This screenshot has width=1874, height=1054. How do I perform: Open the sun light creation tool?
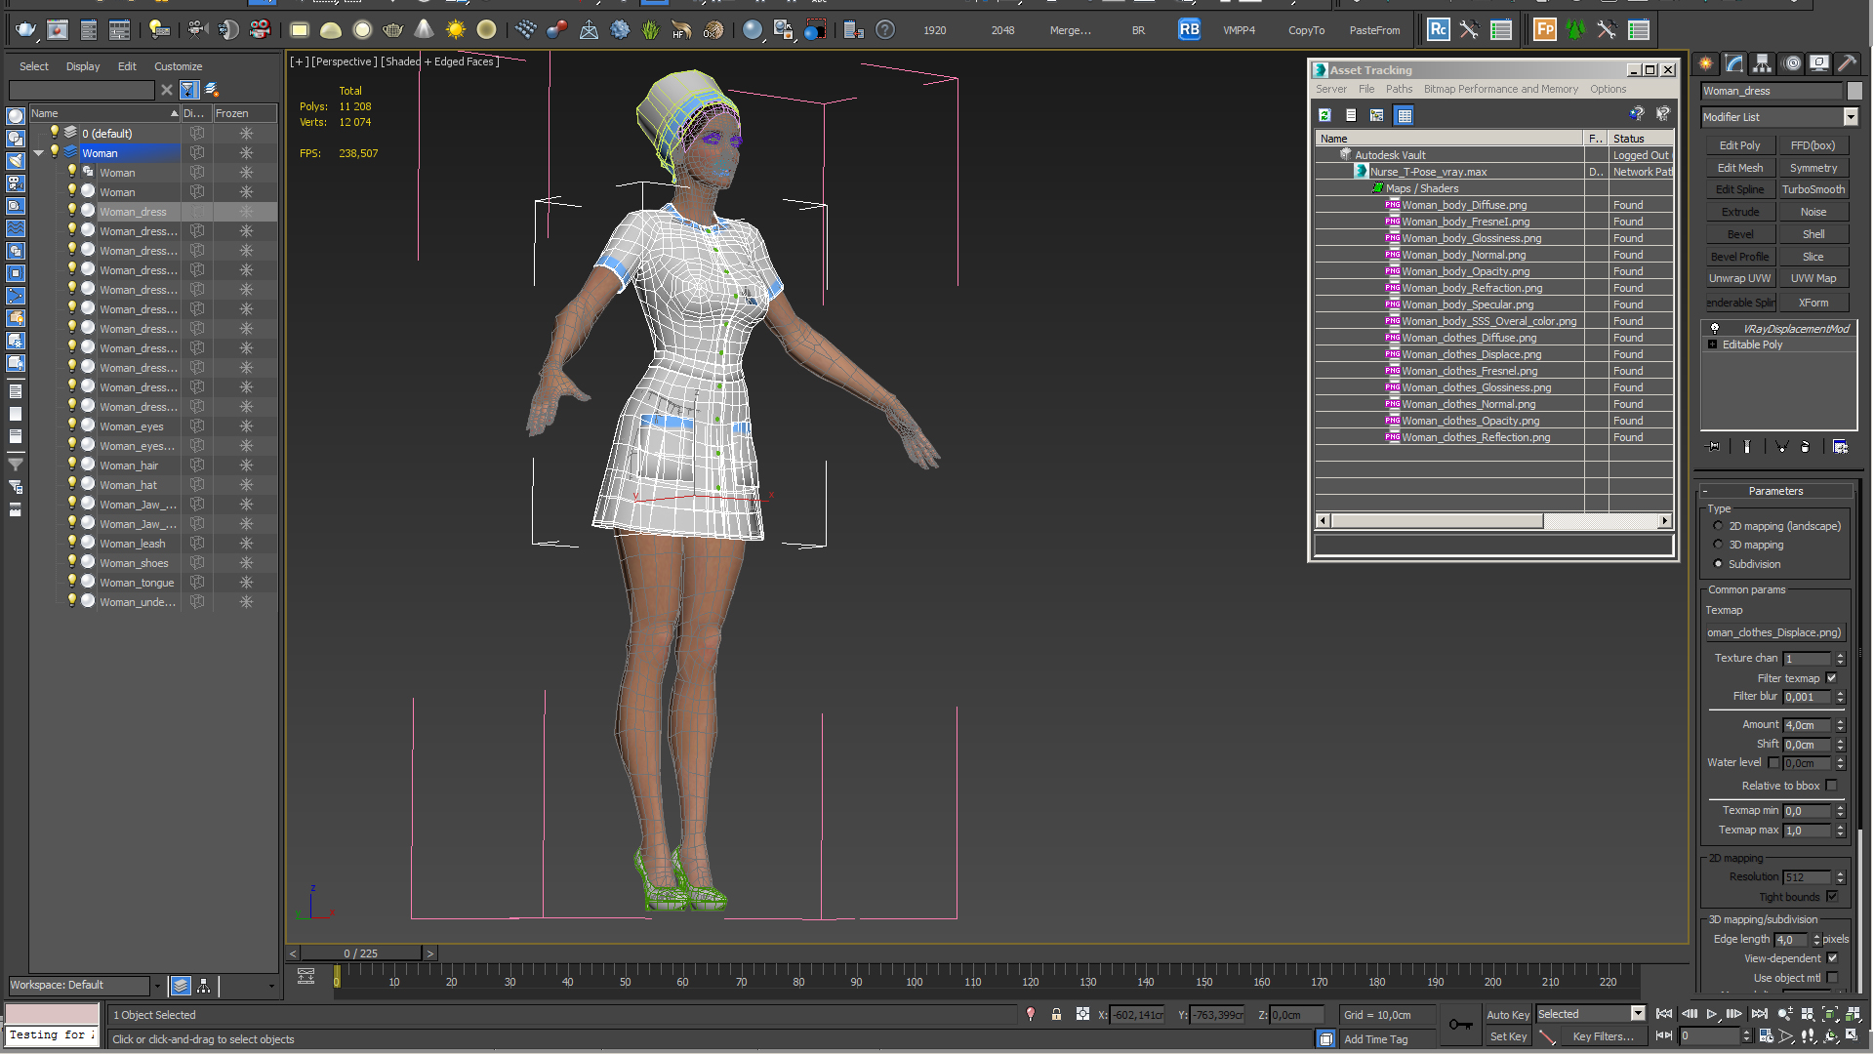click(x=456, y=30)
